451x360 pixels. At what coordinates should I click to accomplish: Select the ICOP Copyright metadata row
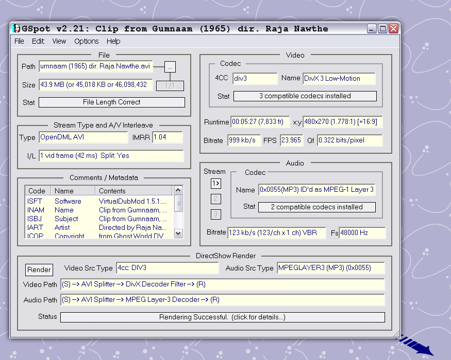coord(99,236)
